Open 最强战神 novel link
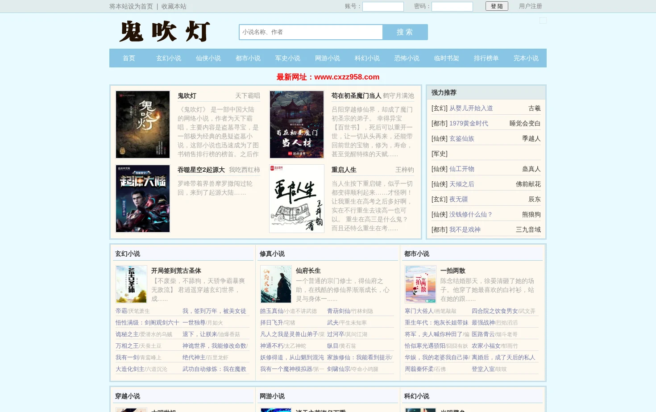 click(x=483, y=323)
